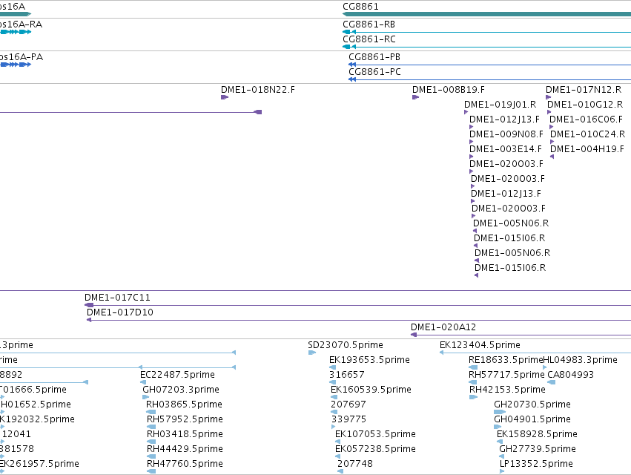The image size is (631, 475).
Task: Click the SD23070.5prime EST arrow glyph
Action: pyautogui.click(x=312, y=353)
